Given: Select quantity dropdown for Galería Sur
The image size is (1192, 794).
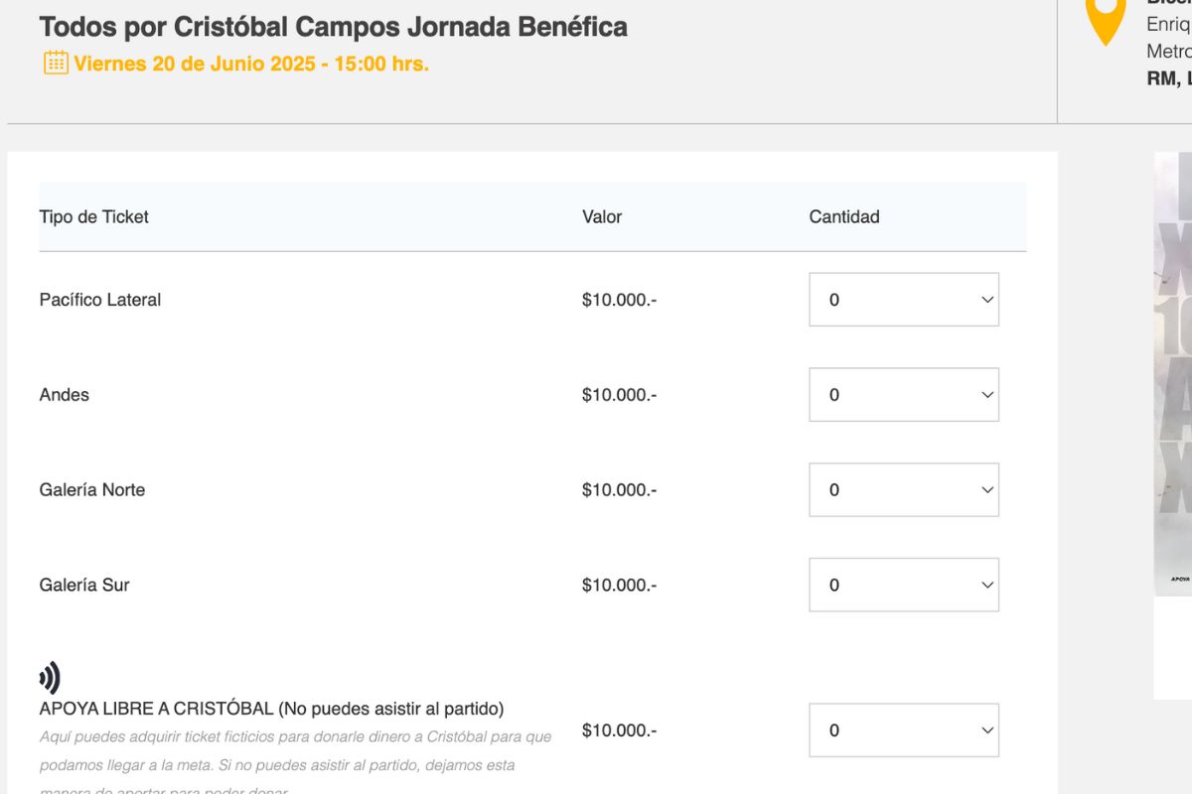Looking at the screenshot, I should pyautogui.click(x=903, y=586).
